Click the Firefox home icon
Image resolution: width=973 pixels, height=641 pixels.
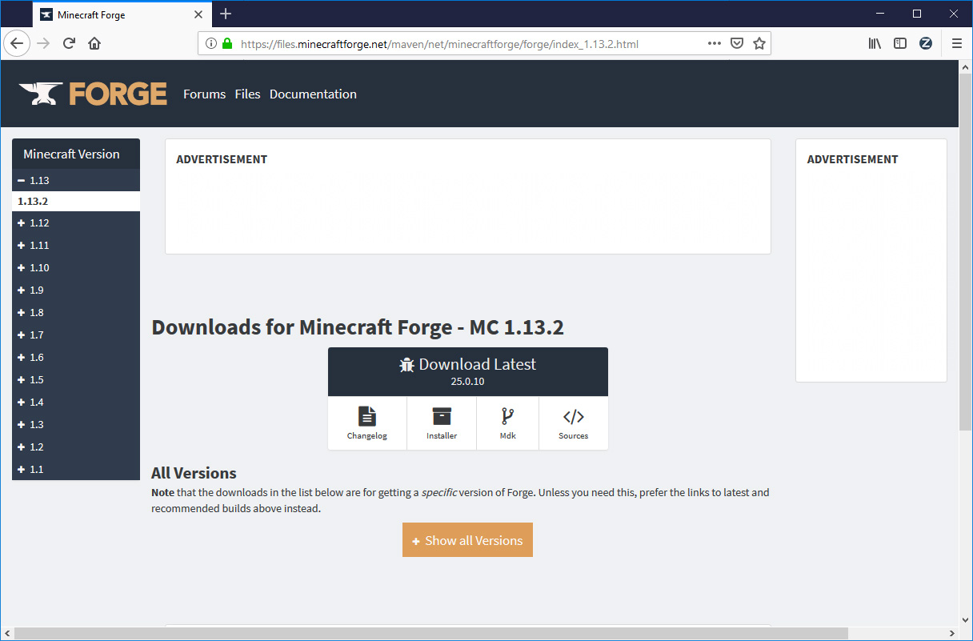point(94,43)
